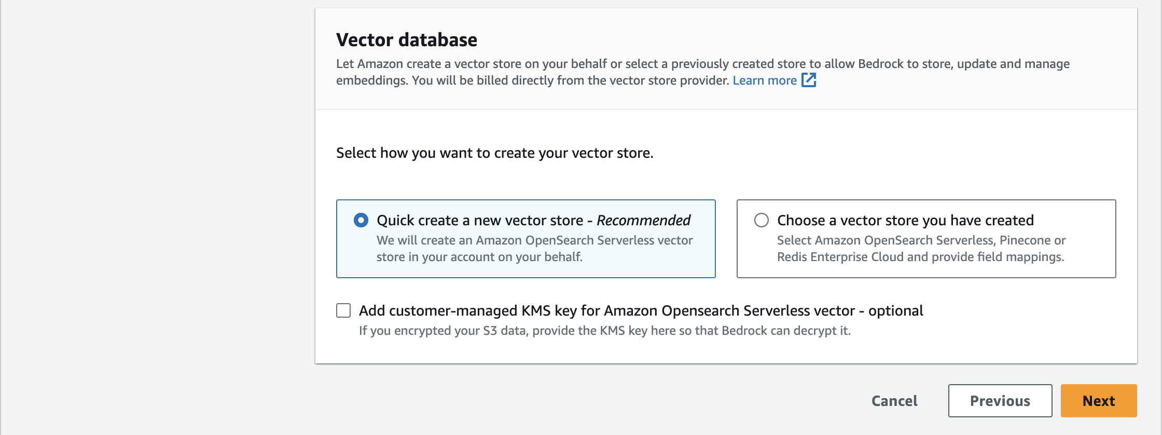Go back with the Previous button
The image size is (1162, 435).
click(1000, 401)
